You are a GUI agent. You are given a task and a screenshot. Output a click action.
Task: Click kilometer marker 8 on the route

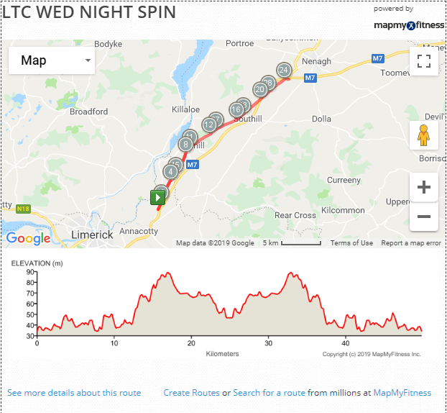(185, 145)
